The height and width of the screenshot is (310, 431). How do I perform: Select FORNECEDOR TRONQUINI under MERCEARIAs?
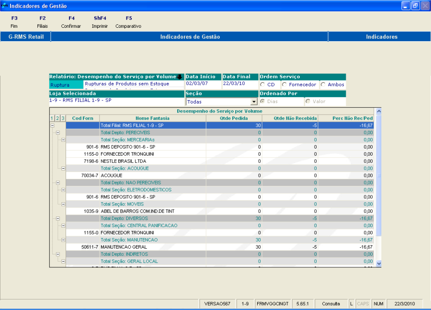click(220, 154)
